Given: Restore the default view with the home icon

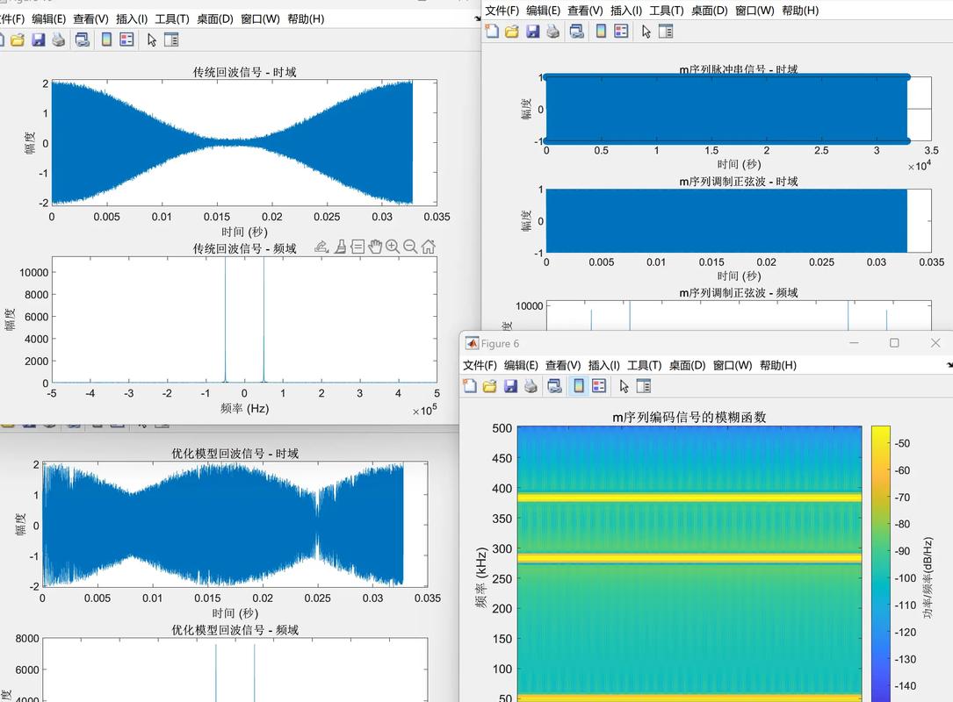Looking at the screenshot, I should tap(429, 247).
